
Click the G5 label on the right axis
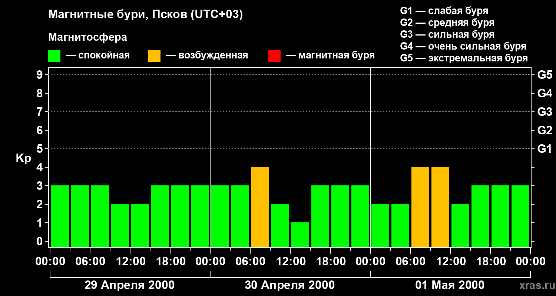pyautogui.click(x=545, y=75)
